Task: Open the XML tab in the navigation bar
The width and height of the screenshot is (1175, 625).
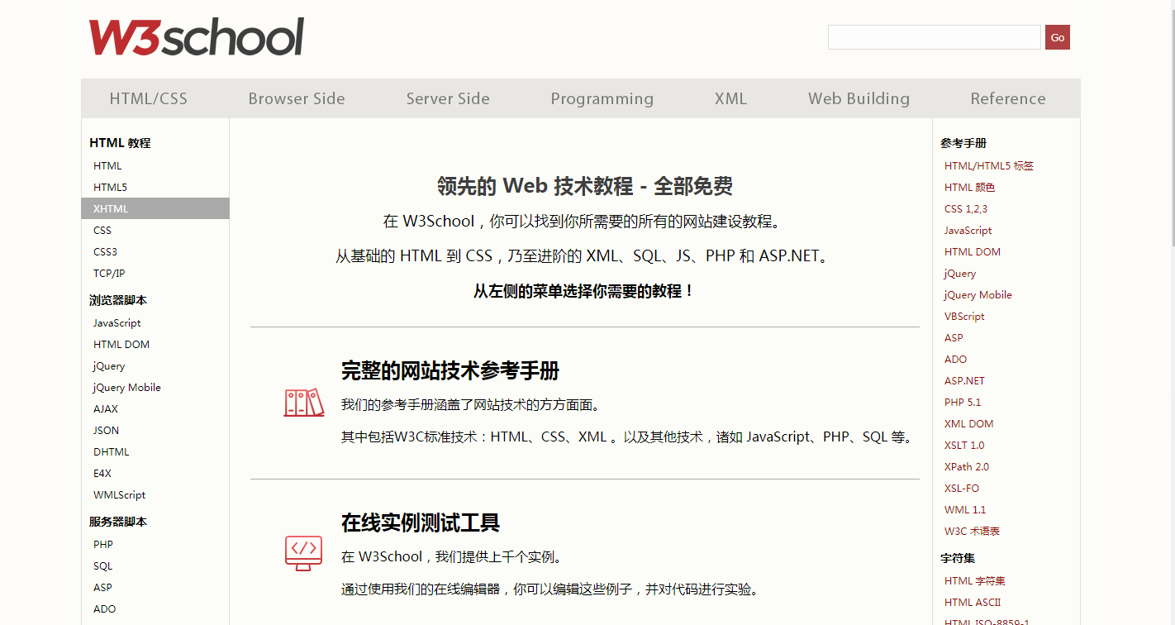Action: (730, 98)
